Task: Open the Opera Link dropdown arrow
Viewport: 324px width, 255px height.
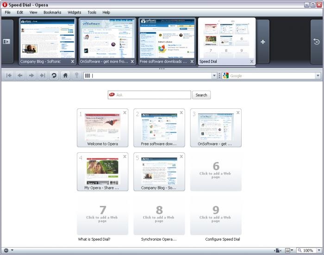Action: (12, 250)
